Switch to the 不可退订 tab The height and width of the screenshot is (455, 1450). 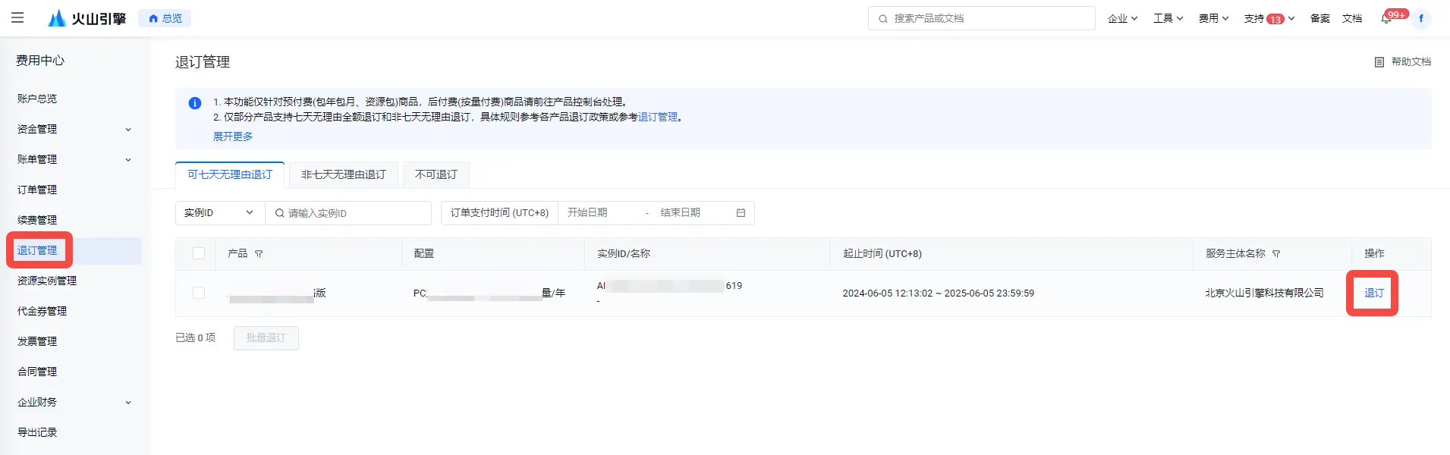(x=436, y=174)
